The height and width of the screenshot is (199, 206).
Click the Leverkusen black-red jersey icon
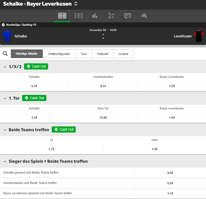199,36
